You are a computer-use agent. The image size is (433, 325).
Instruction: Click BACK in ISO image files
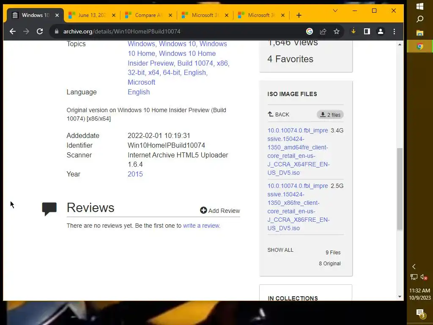pos(278,114)
